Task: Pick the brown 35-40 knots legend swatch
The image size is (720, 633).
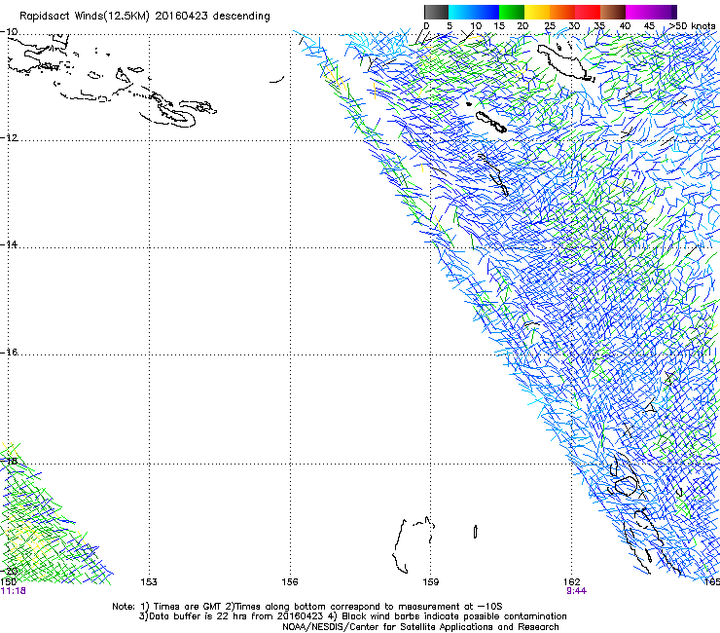Action: point(613,12)
